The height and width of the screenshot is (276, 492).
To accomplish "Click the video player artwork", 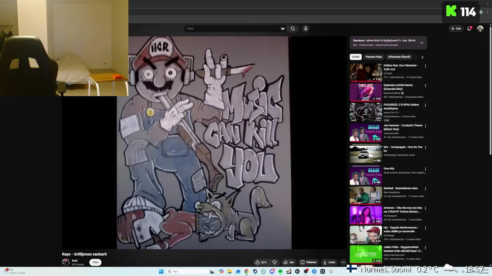I will click(204, 143).
